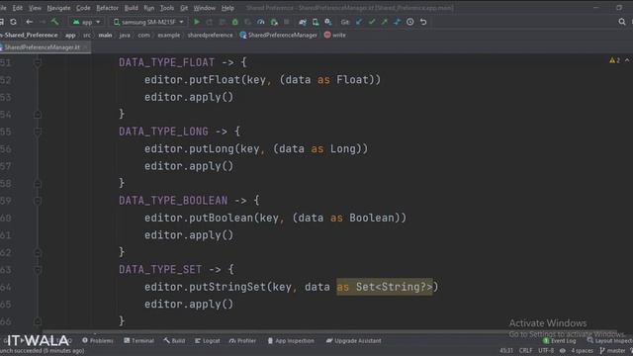Click the master git branch status
Image resolution: width=633 pixels, height=356 pixels.
click(x=613, y=350)
